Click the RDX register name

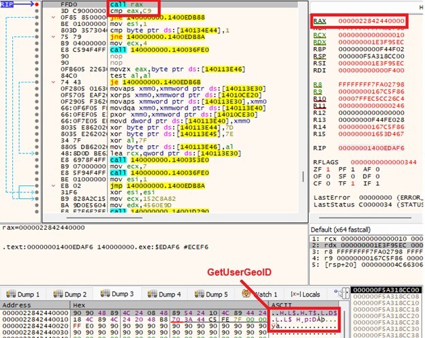319,42
